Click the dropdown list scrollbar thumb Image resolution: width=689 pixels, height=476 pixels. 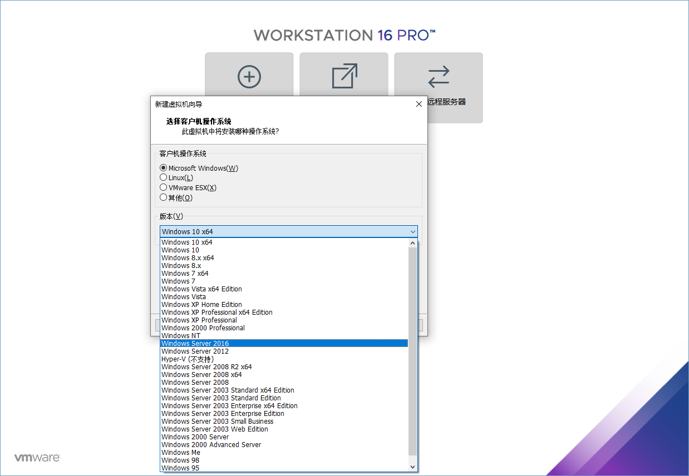click(x=412, y=351)
